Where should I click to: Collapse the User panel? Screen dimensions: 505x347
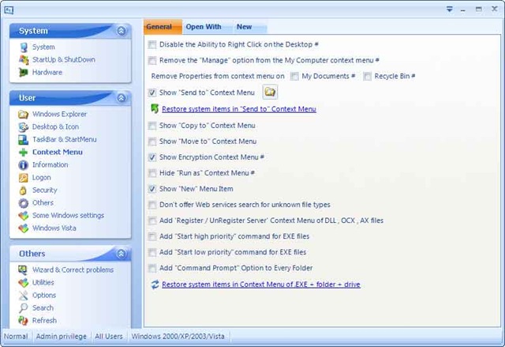[121, 98]
